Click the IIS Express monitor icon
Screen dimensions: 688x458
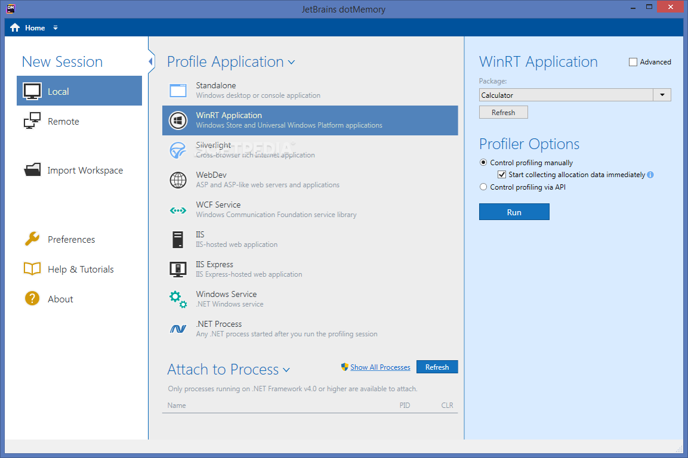pyautogui.click(x=178, y=270)
